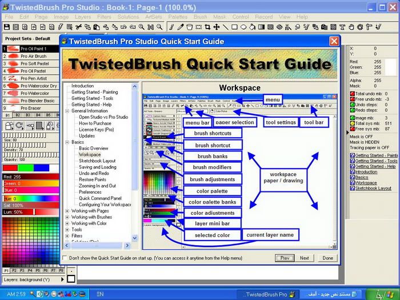Screen dimensions: 400x300
Task: Open first brush modifier dropdown icon
Action: [x=9, y=126]
